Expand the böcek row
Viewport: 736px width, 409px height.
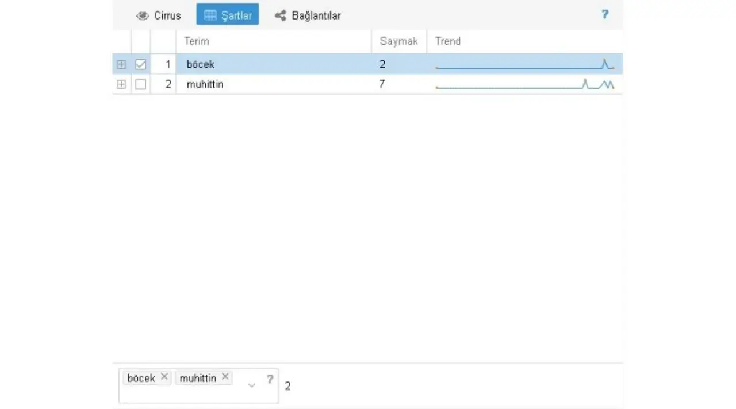(x=121, y=64)
